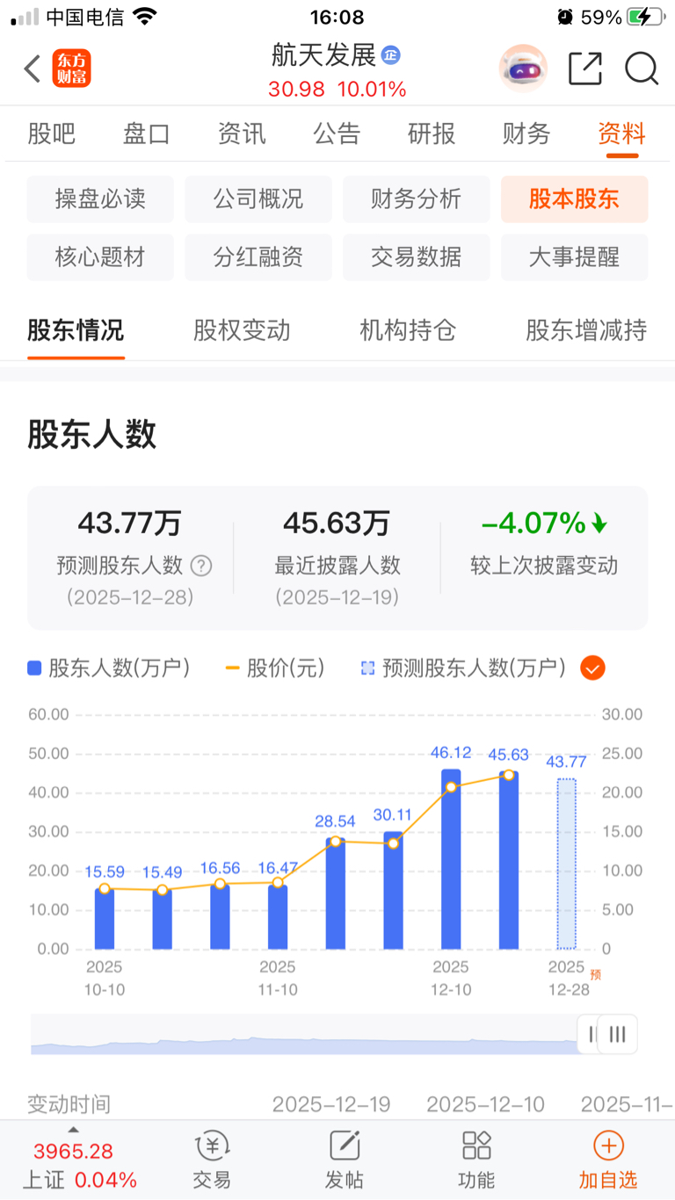Tap the 航天发展 stock title
The width and height of the screenshot is (675, 1200).
[x=324, y=55]
